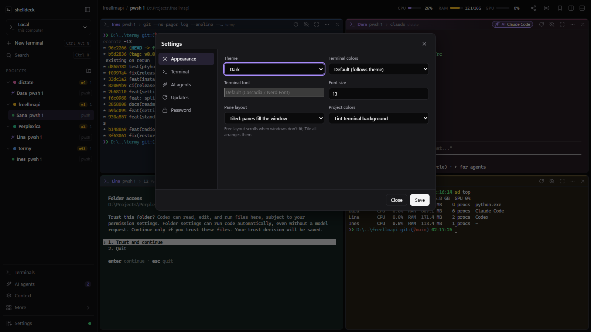Switch to the Password settings tab

point(186,110)
